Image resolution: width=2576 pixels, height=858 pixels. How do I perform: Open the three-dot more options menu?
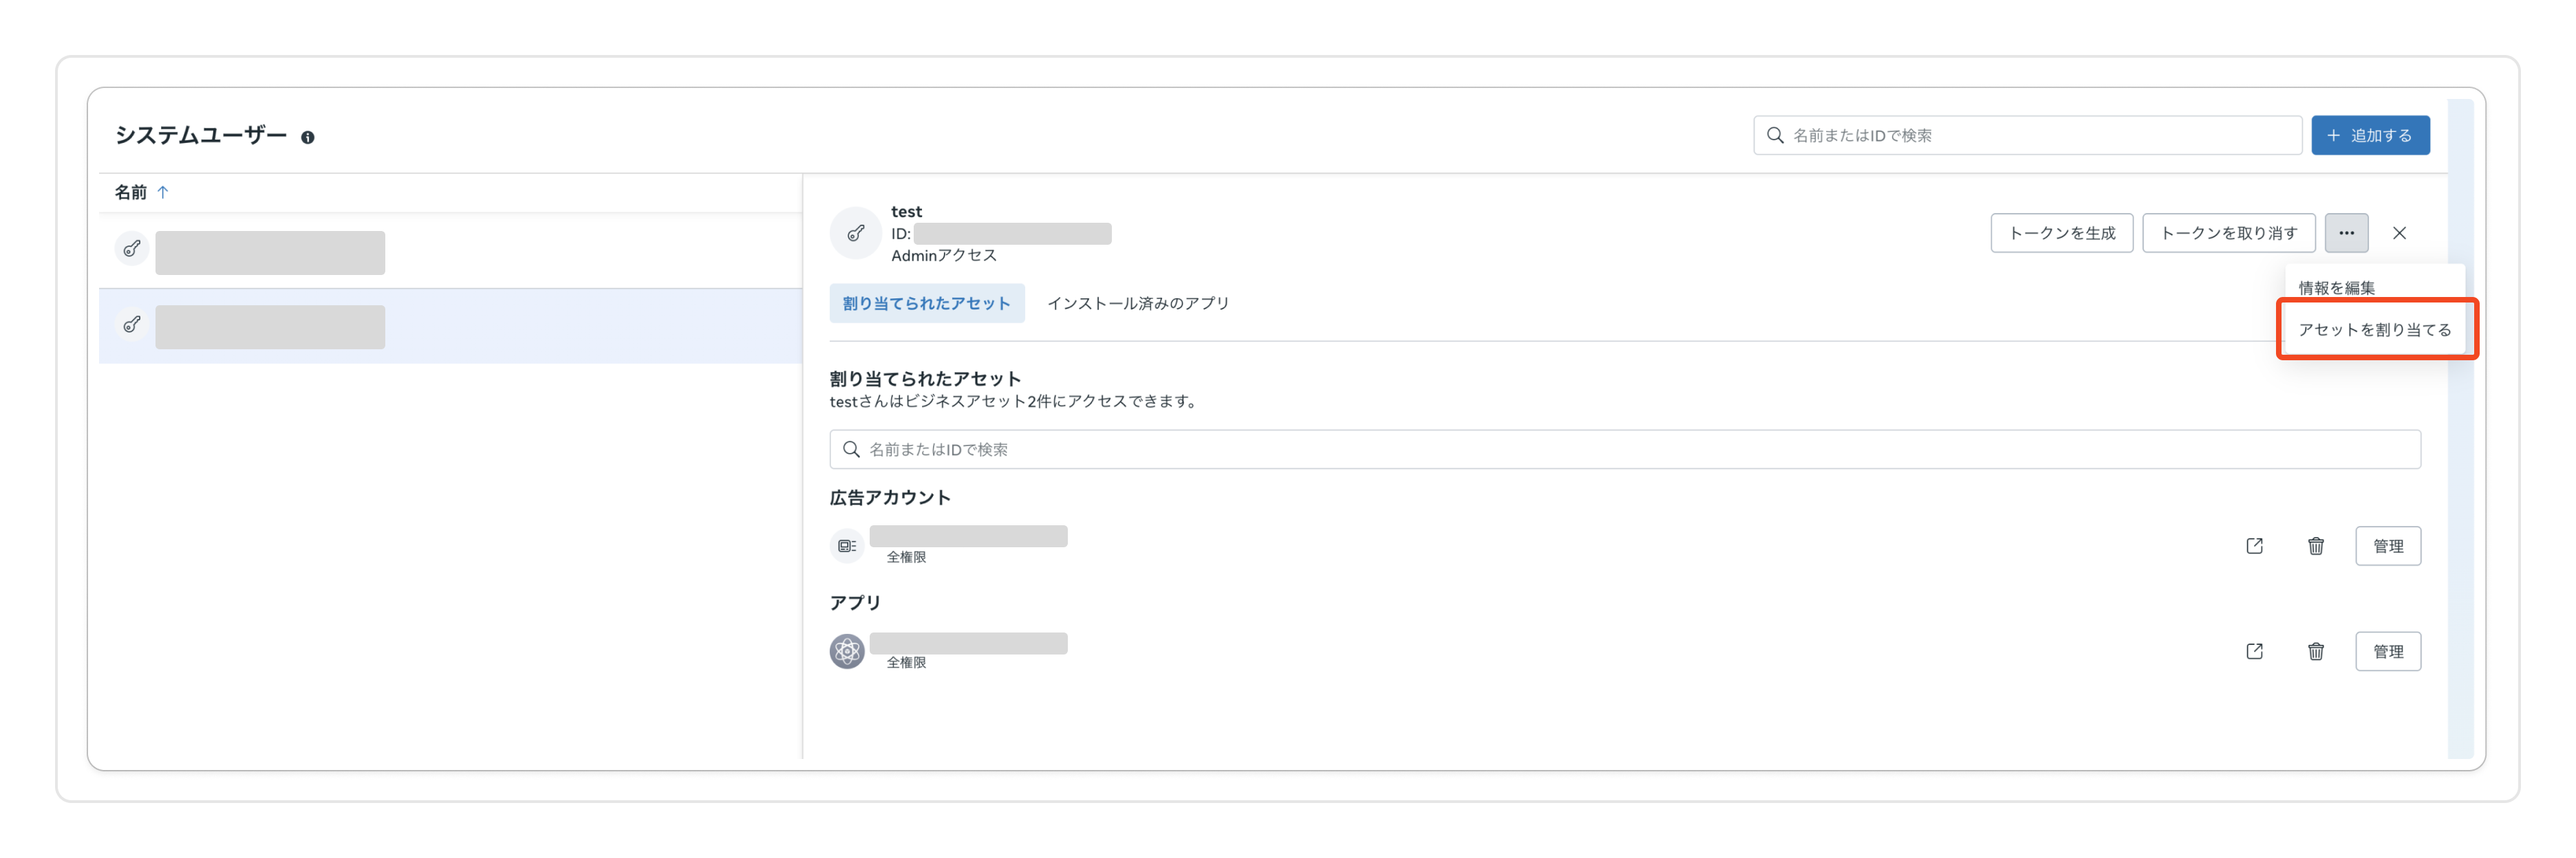tap(2346, 233)
